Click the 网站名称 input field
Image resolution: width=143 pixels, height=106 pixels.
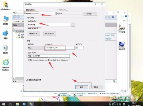41,13
